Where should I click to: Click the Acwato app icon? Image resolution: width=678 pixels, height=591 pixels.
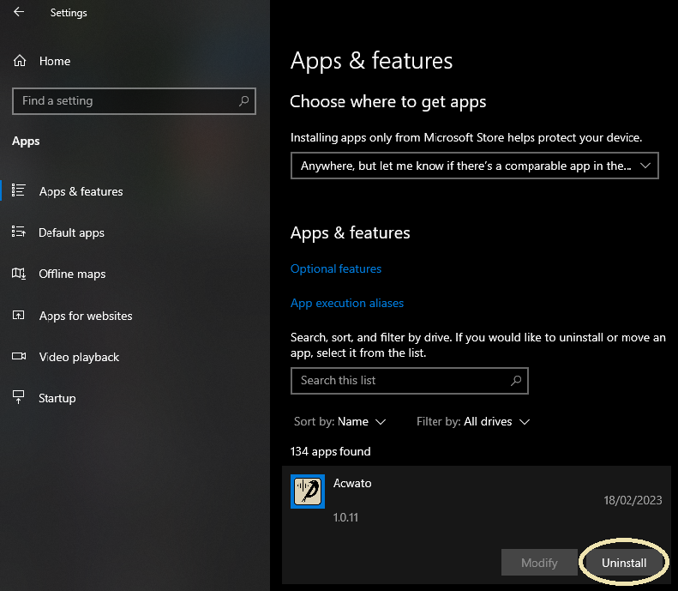pyautogui.click(x=308, y=491)
